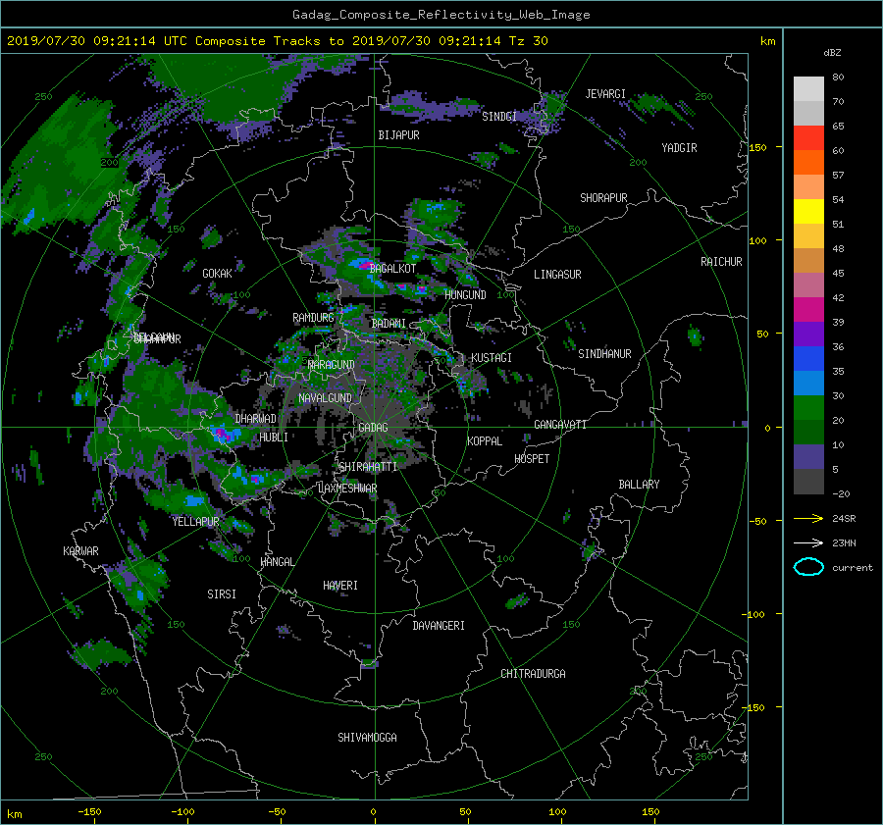Click the DHARWAD label on the map
The width and height of the screenshot is (883, 825).
point(256,419)
